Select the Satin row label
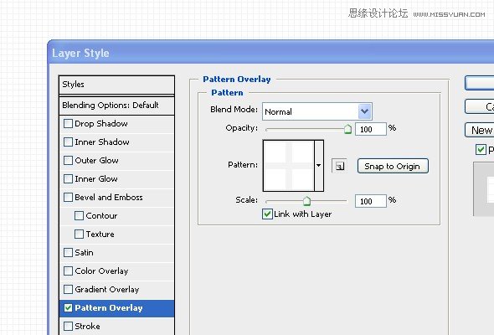Image resolution: width=494 pixels, height=335 pixels. click(84, 253)
